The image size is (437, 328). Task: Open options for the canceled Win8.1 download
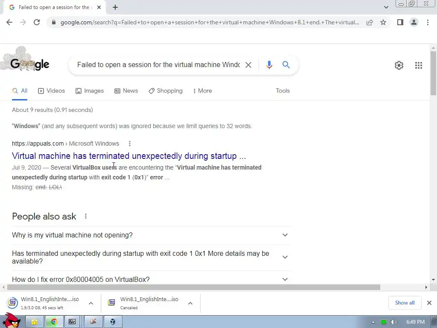190,303
